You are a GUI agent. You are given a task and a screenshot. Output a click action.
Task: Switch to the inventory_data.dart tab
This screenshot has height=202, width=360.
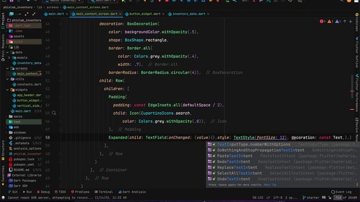coord(188,14)
